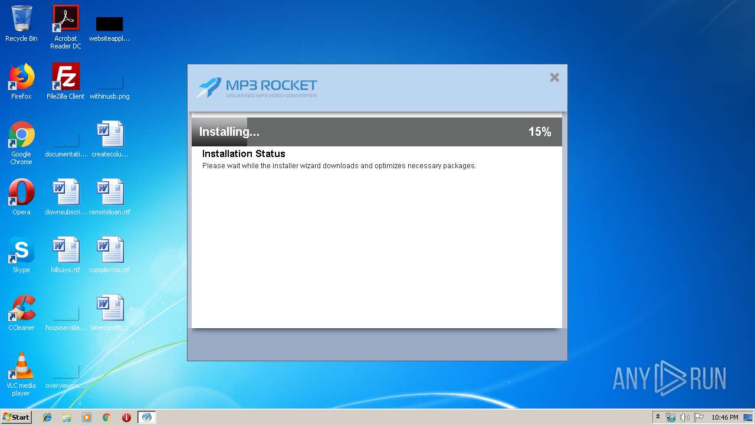Show hidden system tray icons
Screen dimensions: 755x425
658,417
